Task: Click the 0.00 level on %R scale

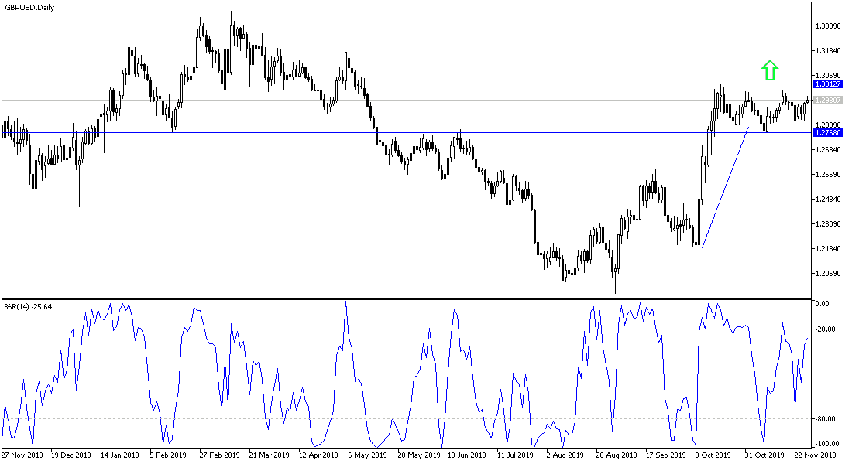Action: pos(823,305)
